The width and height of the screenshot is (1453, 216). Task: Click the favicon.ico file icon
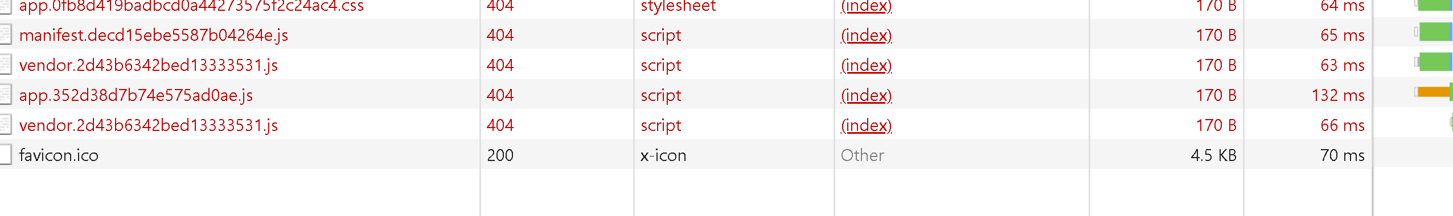5,154
